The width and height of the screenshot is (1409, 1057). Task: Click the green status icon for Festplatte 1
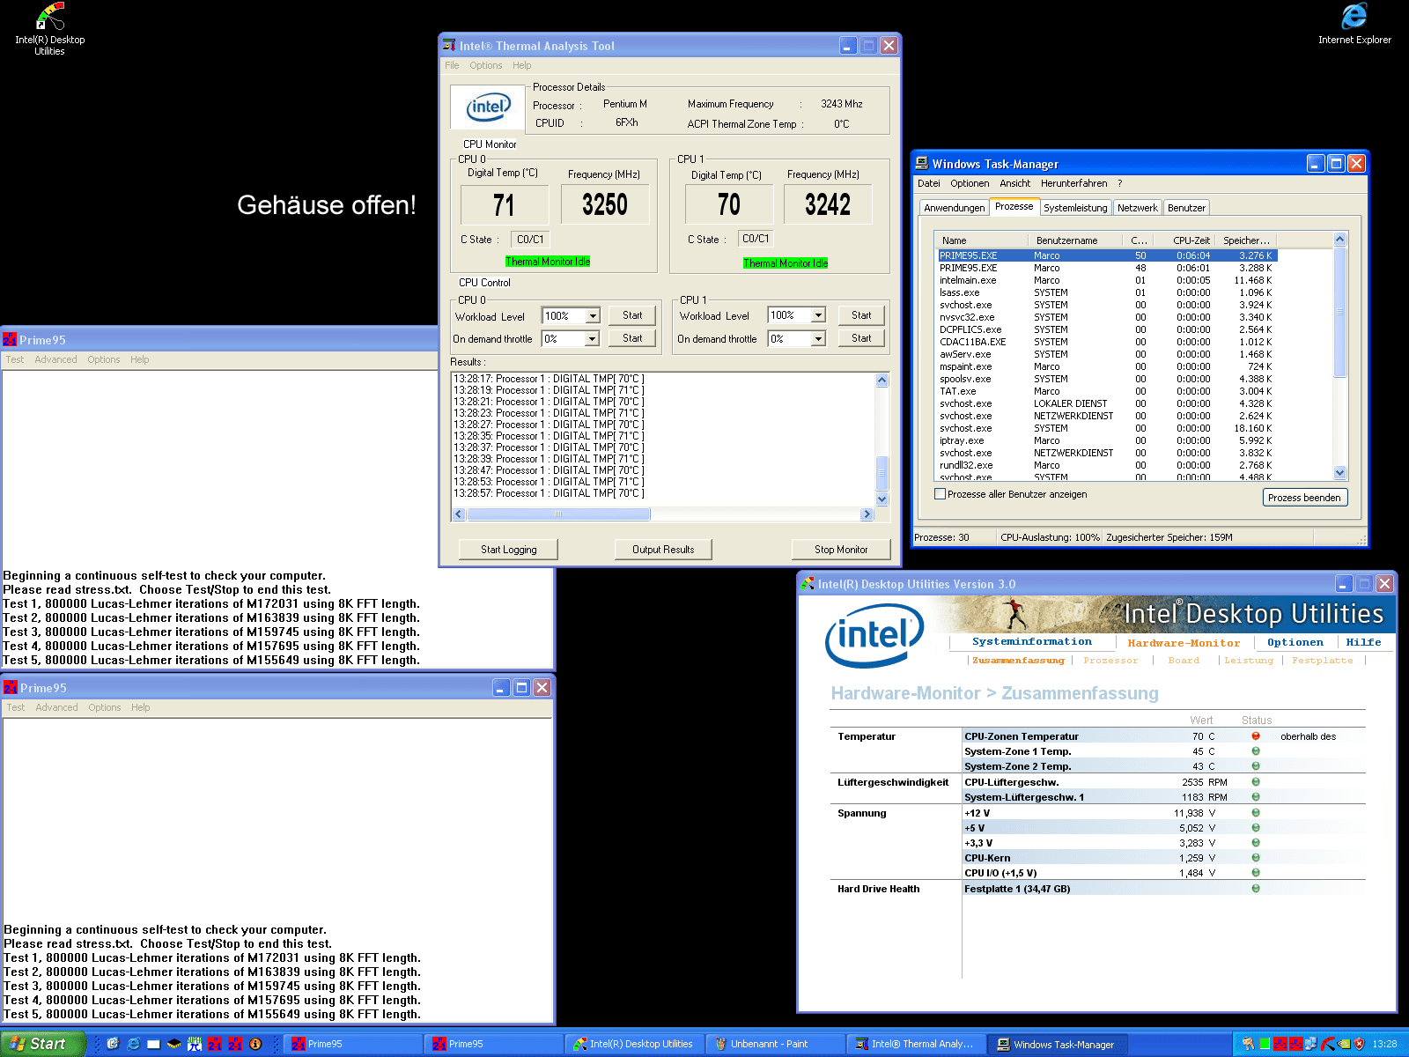(x=1256, y=889)
